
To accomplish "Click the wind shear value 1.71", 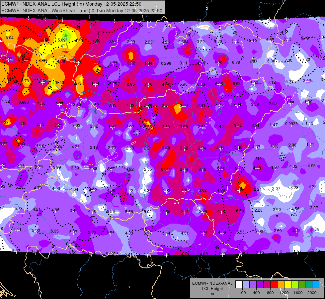I will [x=310, y=144].
